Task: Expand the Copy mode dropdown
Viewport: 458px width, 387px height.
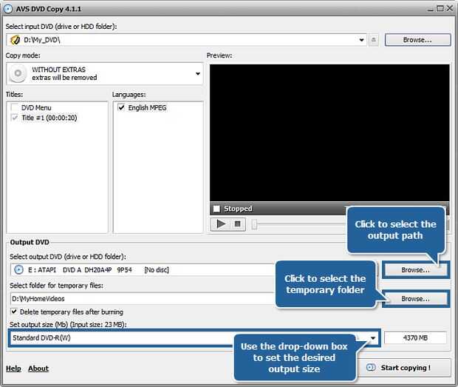Action: [198, 74]
